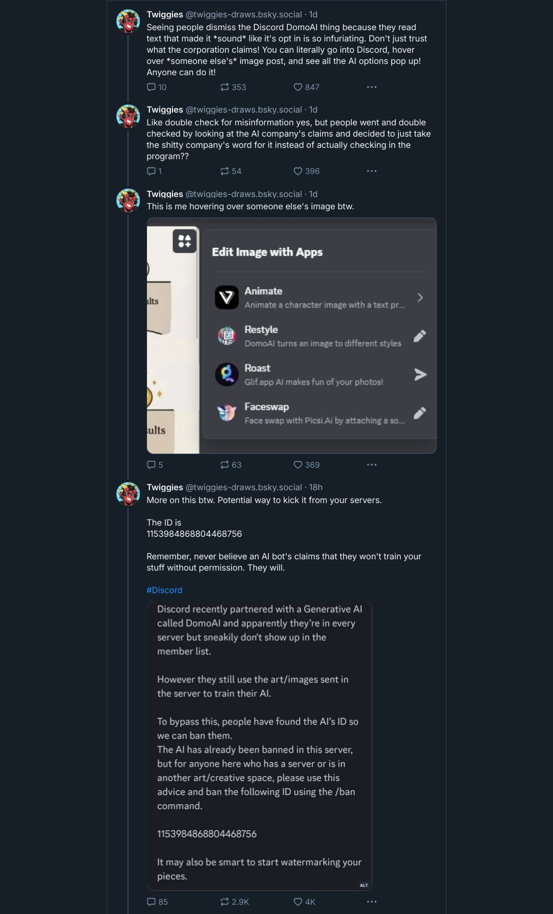Reply to the image post with 5 comments

[155, 465]
